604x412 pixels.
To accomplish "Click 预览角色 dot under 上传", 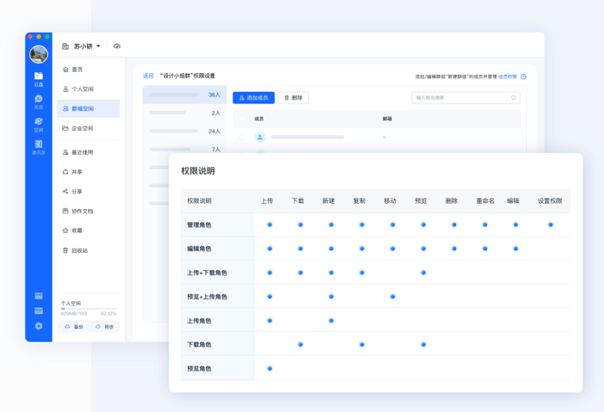I will click(x=270, y=368).
